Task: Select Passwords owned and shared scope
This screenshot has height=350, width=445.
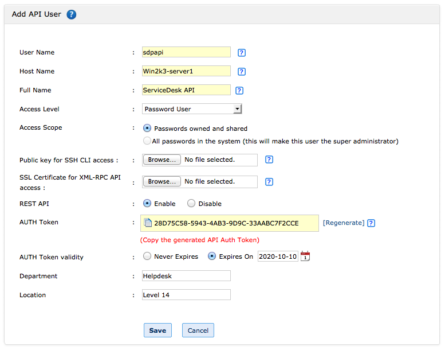Action: click(147, 129)
